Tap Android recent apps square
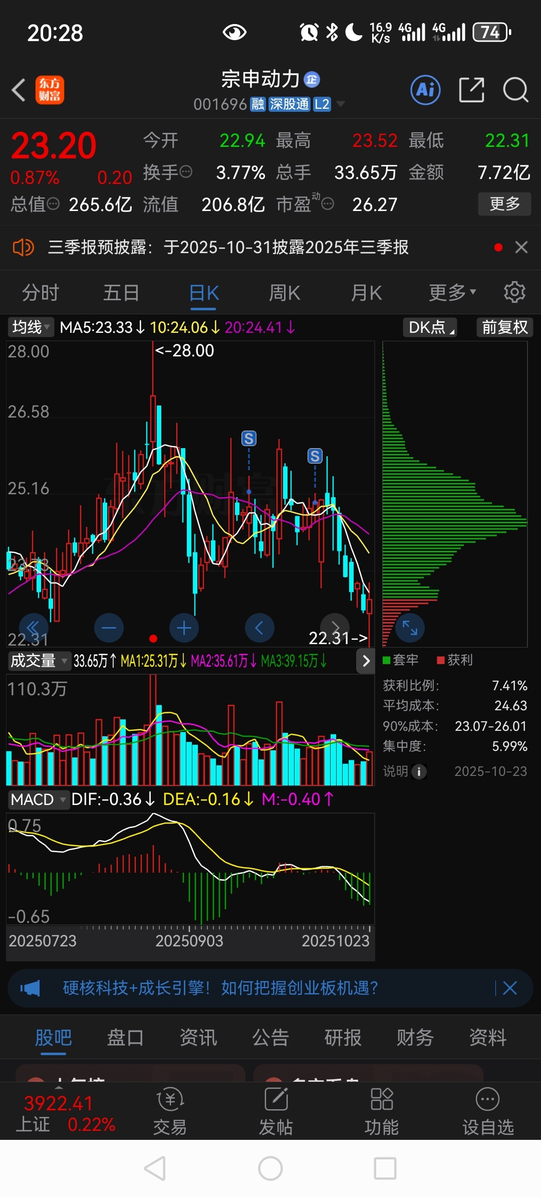The width and height of the screenshot is (541, 1197). 385,1168
